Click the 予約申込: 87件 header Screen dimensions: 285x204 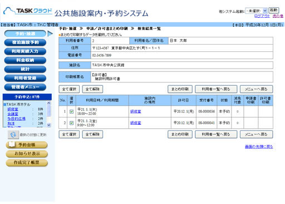[x=27, y=97]
